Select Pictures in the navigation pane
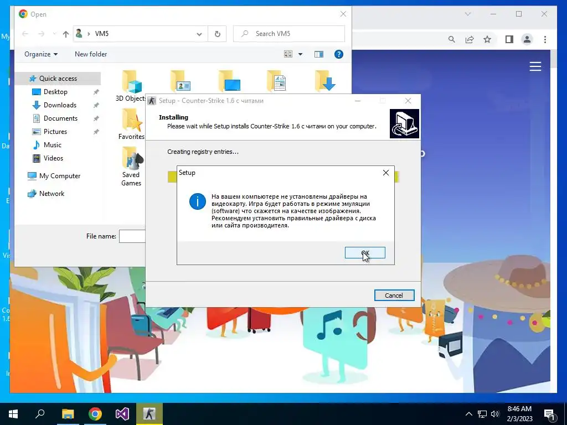 tap(55, 132)
